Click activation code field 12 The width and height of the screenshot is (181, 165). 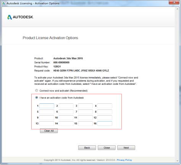(105, 117)
